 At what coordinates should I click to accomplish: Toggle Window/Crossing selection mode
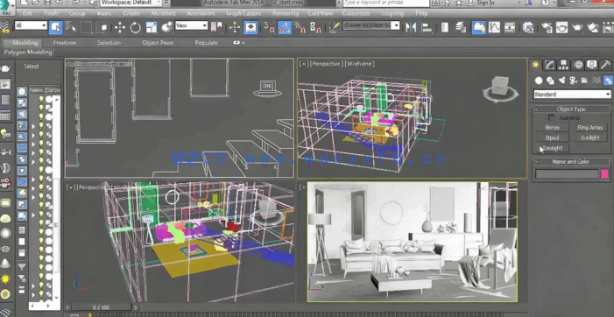coord(102,27)
